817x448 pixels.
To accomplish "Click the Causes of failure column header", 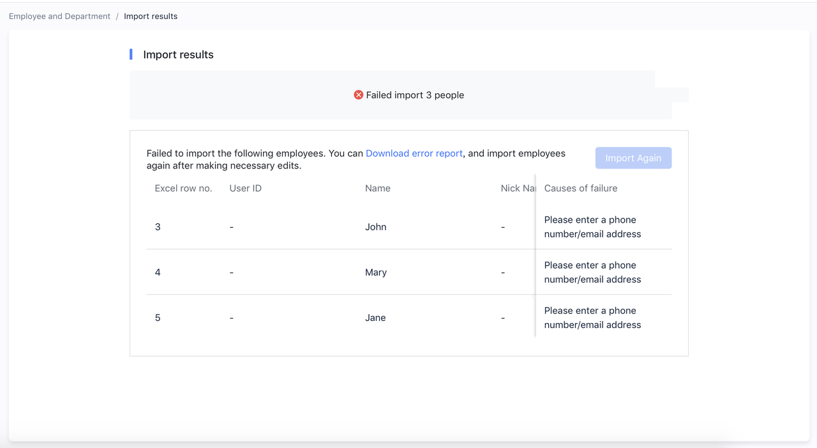I will [580, 188].
